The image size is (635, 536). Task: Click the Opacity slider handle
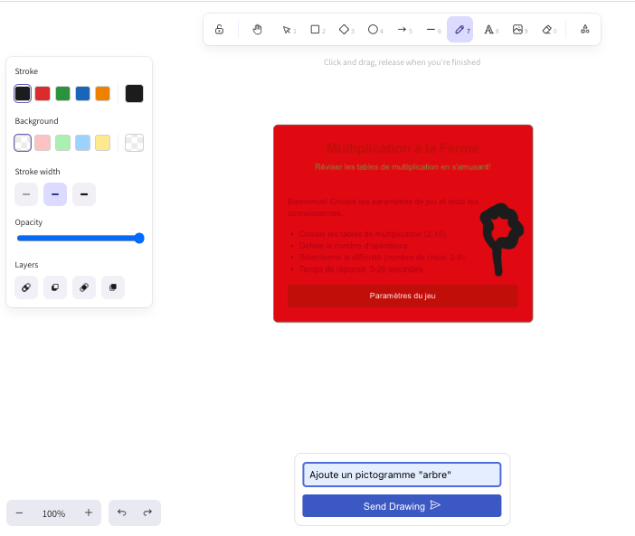[x=139, y=239]
